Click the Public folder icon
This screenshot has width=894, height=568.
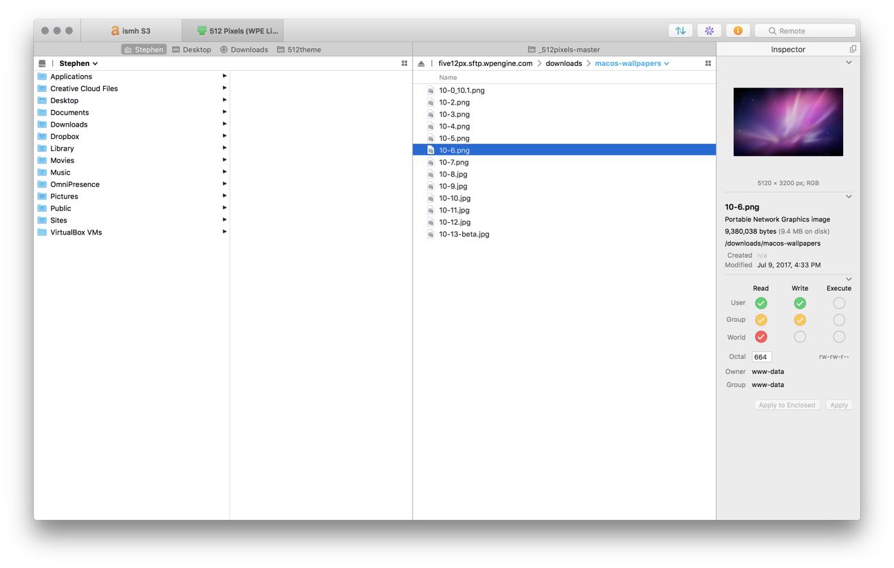point(43,208)
